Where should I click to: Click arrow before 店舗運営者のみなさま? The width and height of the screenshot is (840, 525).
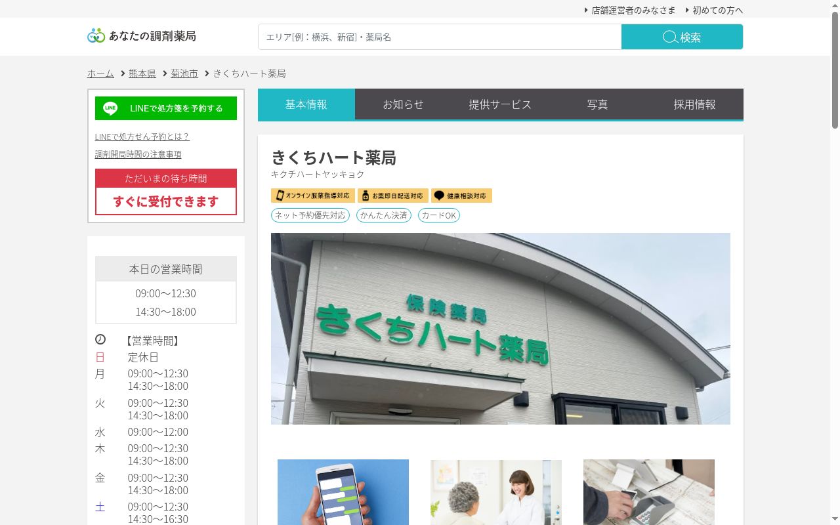pos(586,10)
